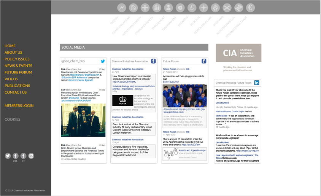Click 'Future Forum' name on 21 August 2013 post

(x=170, y=69)
